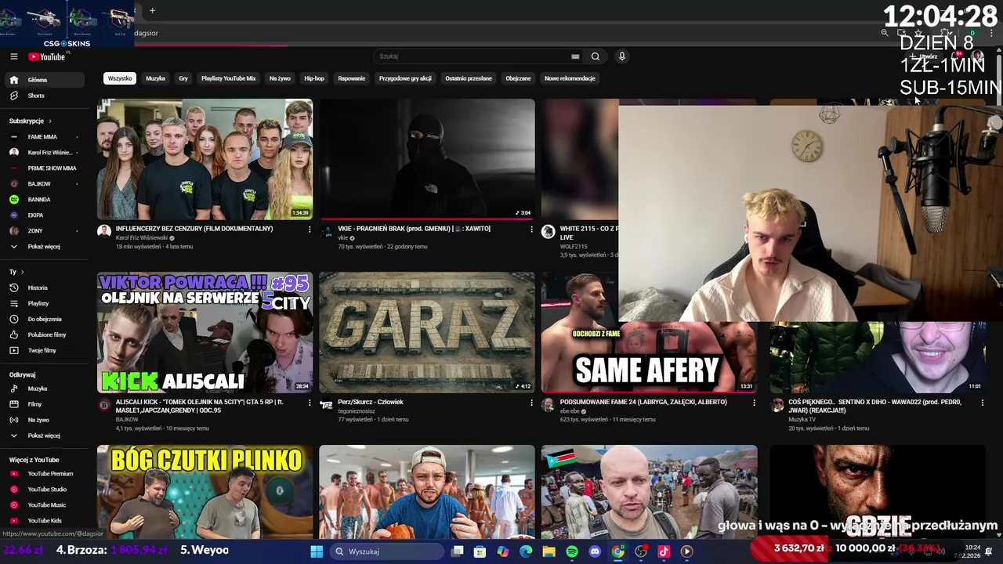The width and height of the screenshot is (1003, 564).
Task: Open PODSUMOWANIE FAME 24 video title
Action: coord(643,402)
